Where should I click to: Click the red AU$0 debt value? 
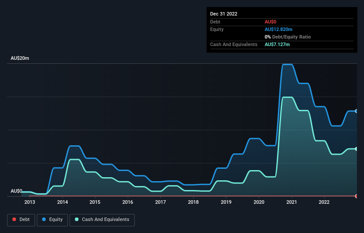[x=270, y=22]
